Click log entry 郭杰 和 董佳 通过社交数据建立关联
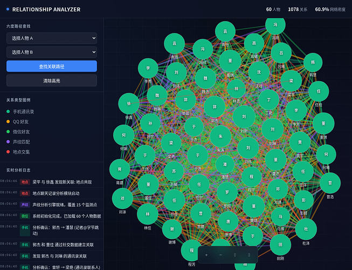Viewport: 352px width, 270px height. tap(52, 245)
